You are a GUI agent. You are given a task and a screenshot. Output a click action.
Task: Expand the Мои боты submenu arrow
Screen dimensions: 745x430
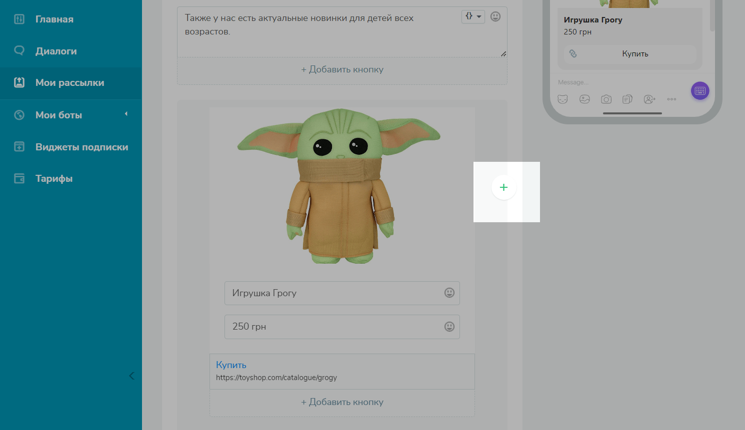[126, 114]
